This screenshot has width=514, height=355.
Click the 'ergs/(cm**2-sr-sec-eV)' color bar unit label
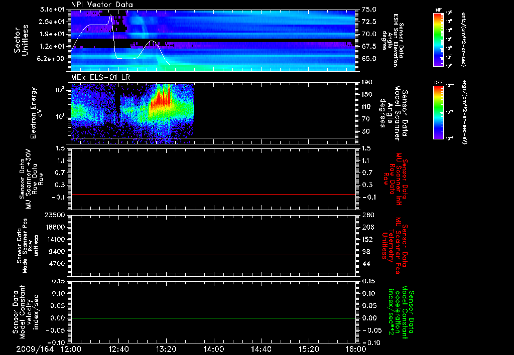465,112
